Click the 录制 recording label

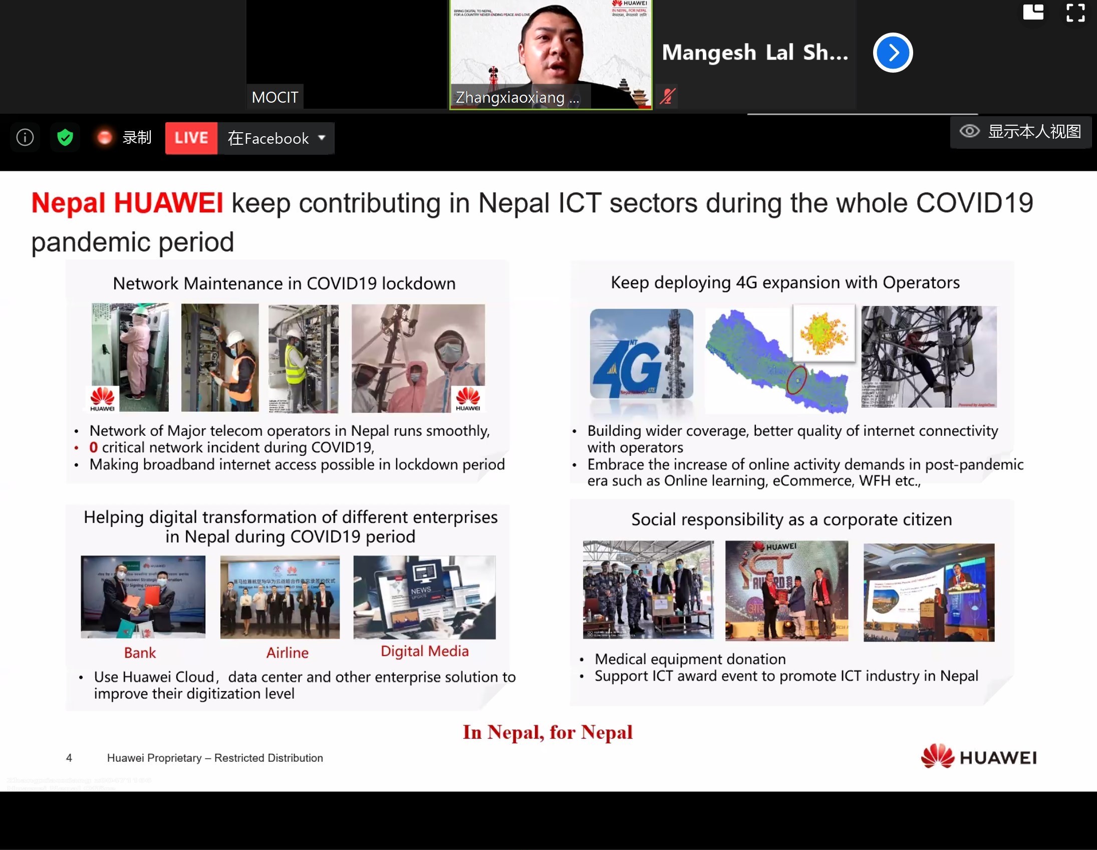point(137,137)
